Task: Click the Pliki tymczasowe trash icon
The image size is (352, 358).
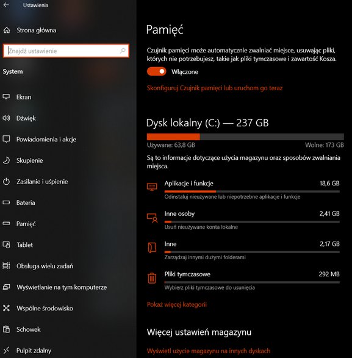Action: pos(152,278)
